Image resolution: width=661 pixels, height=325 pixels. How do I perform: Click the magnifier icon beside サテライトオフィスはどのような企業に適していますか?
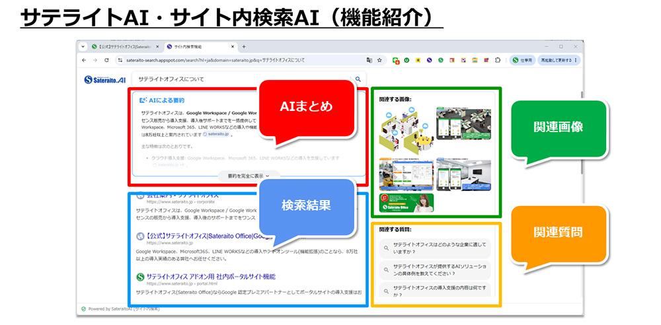pyautogui.click(x=386, y=248)
